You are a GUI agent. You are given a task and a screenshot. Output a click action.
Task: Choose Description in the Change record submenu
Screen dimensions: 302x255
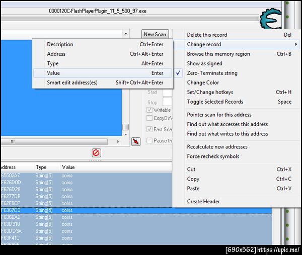point(103,44)
